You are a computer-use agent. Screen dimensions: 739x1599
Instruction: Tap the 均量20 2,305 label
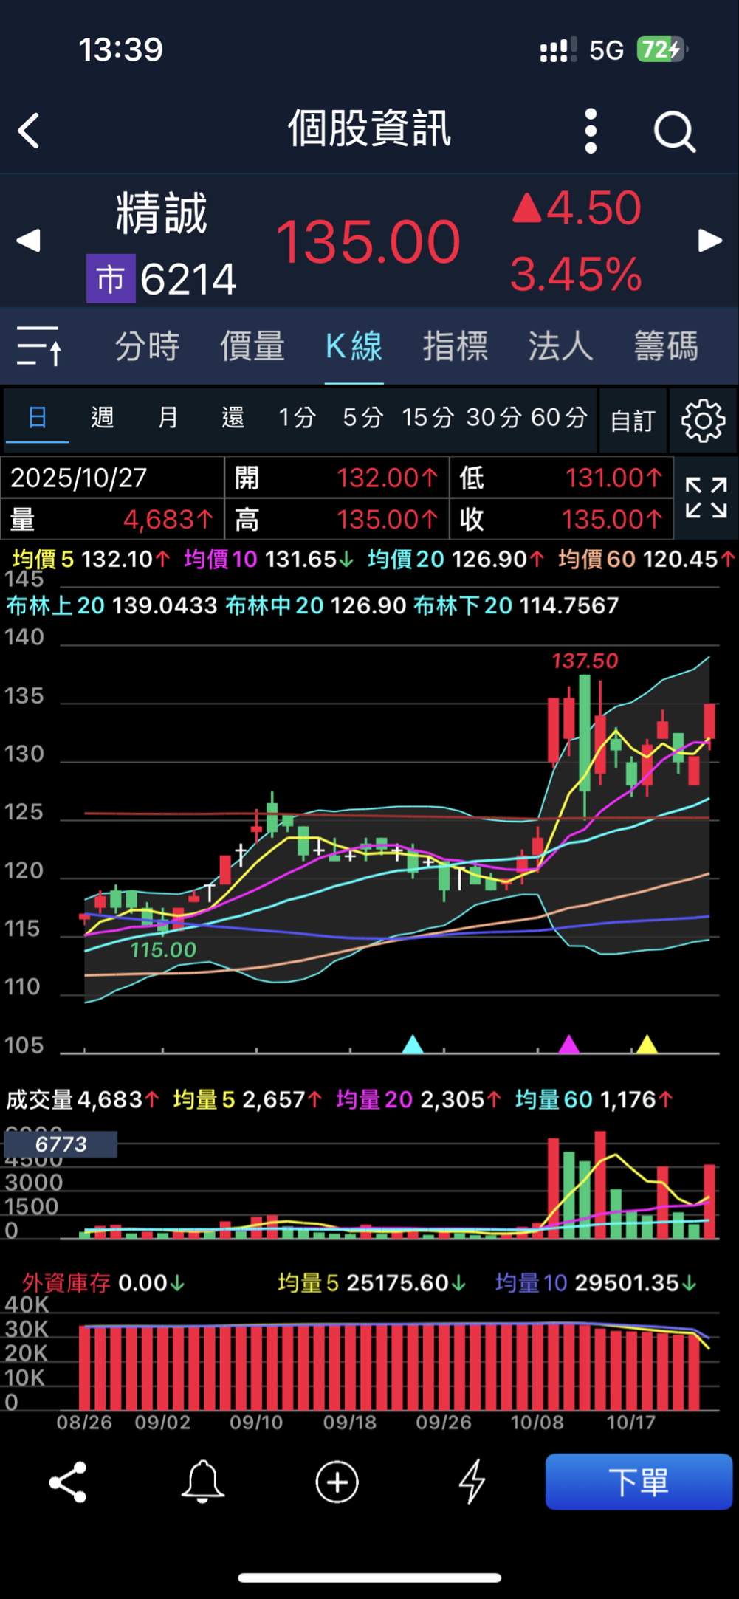tap(419, 1100)
